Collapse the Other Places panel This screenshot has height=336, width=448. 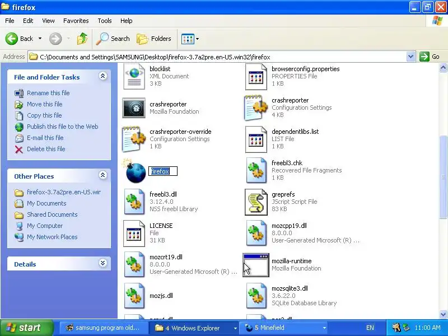pos(103,175)
